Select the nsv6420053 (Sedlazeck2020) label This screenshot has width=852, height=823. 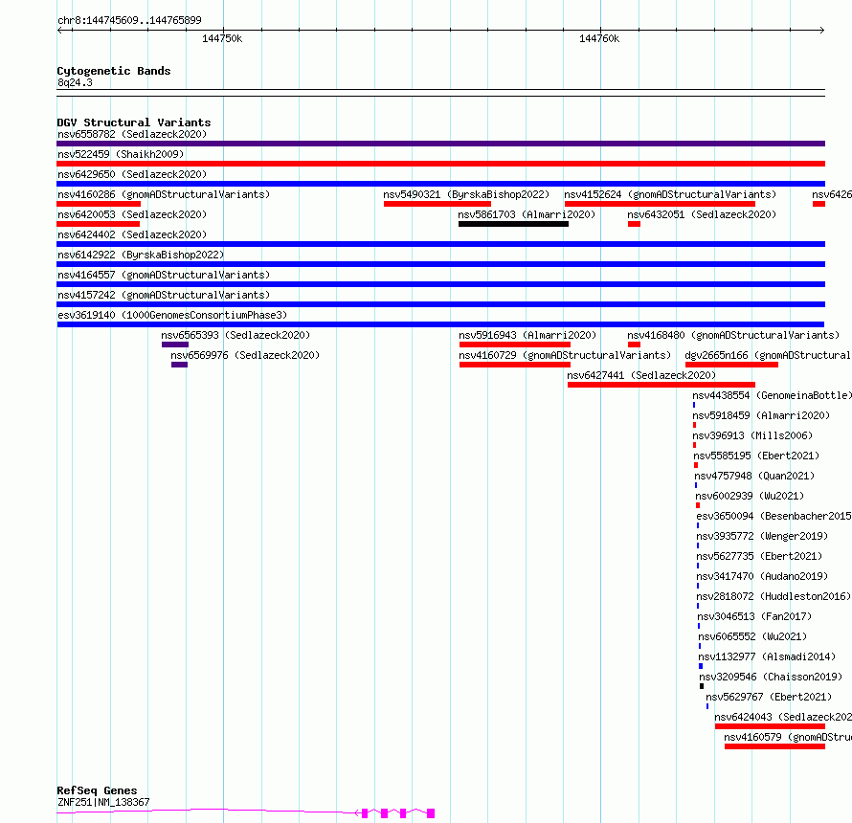coord(132,214)
